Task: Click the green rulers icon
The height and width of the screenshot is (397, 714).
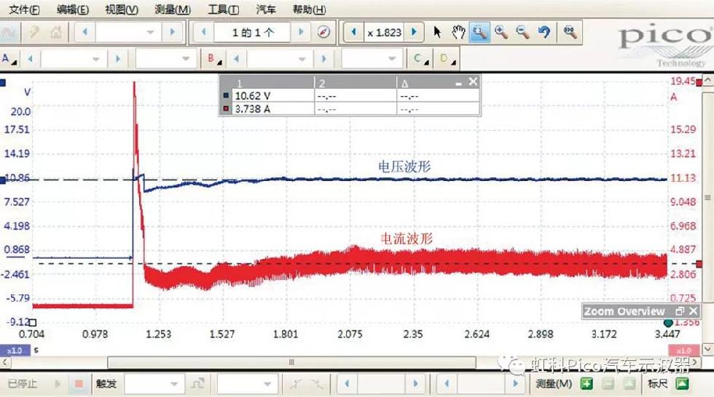Action: (x=682, y=383)
